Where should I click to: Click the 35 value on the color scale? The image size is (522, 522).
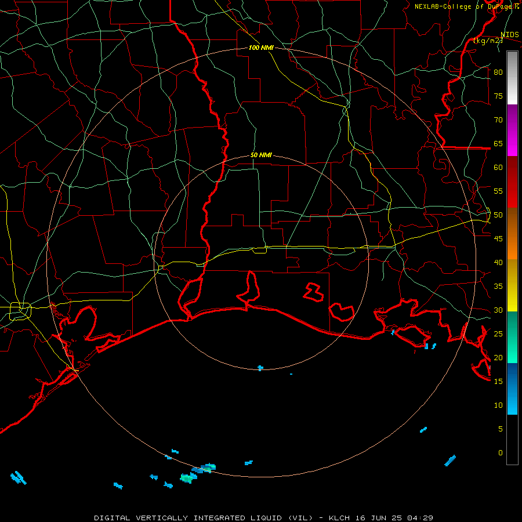(498, 287)
